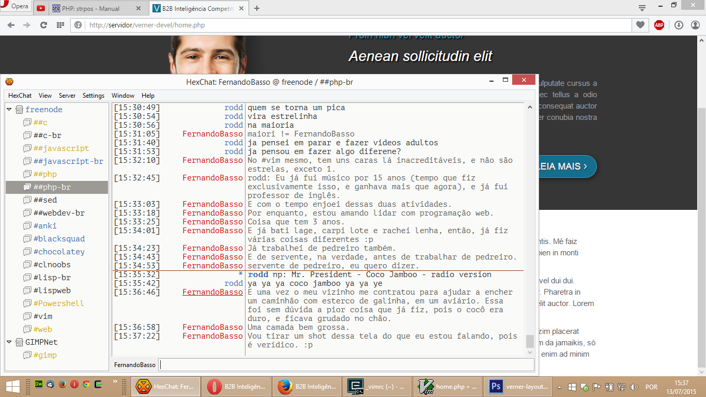Close the B2B Inteligência Competitiva tab
The image size is (706, 397).
pos(242,8)
